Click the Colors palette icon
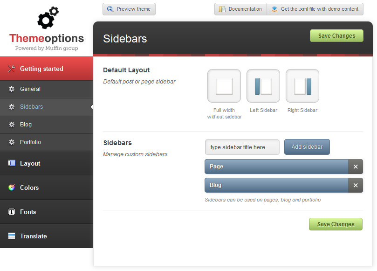Image resolution: width=377 pixels, height=271 pixels. tap(12, 188)
